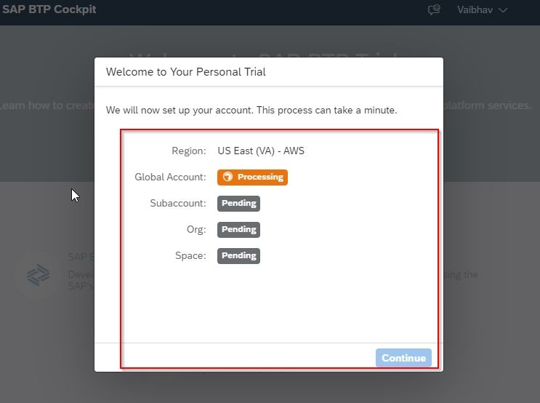Select the 'US East (VA) - AWS' region text
This screenshot has width=540, height=403.
click(x=261, y=151)
